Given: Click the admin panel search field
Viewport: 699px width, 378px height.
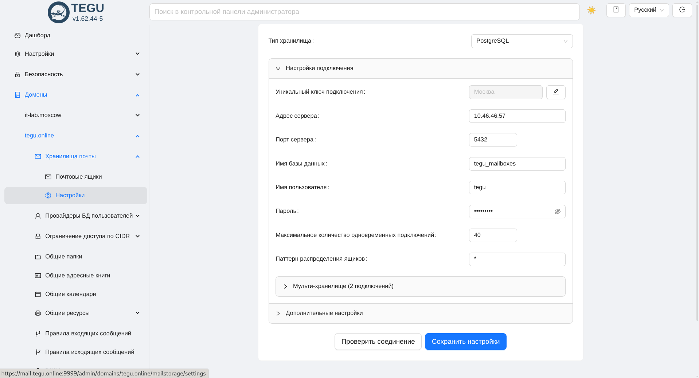Looking at the screenshot, I should click(x=364, y=11).
